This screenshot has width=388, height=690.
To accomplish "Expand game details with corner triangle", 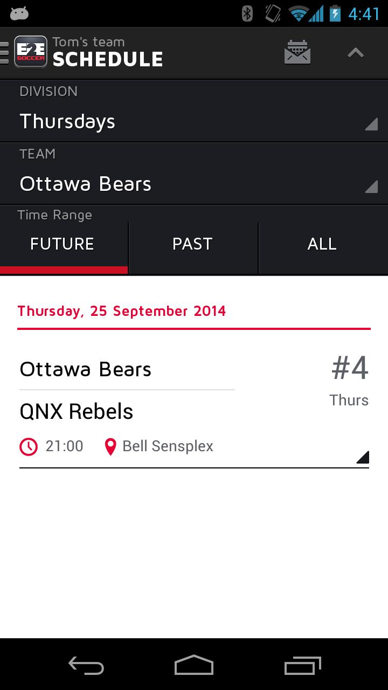I will (363, 457).
